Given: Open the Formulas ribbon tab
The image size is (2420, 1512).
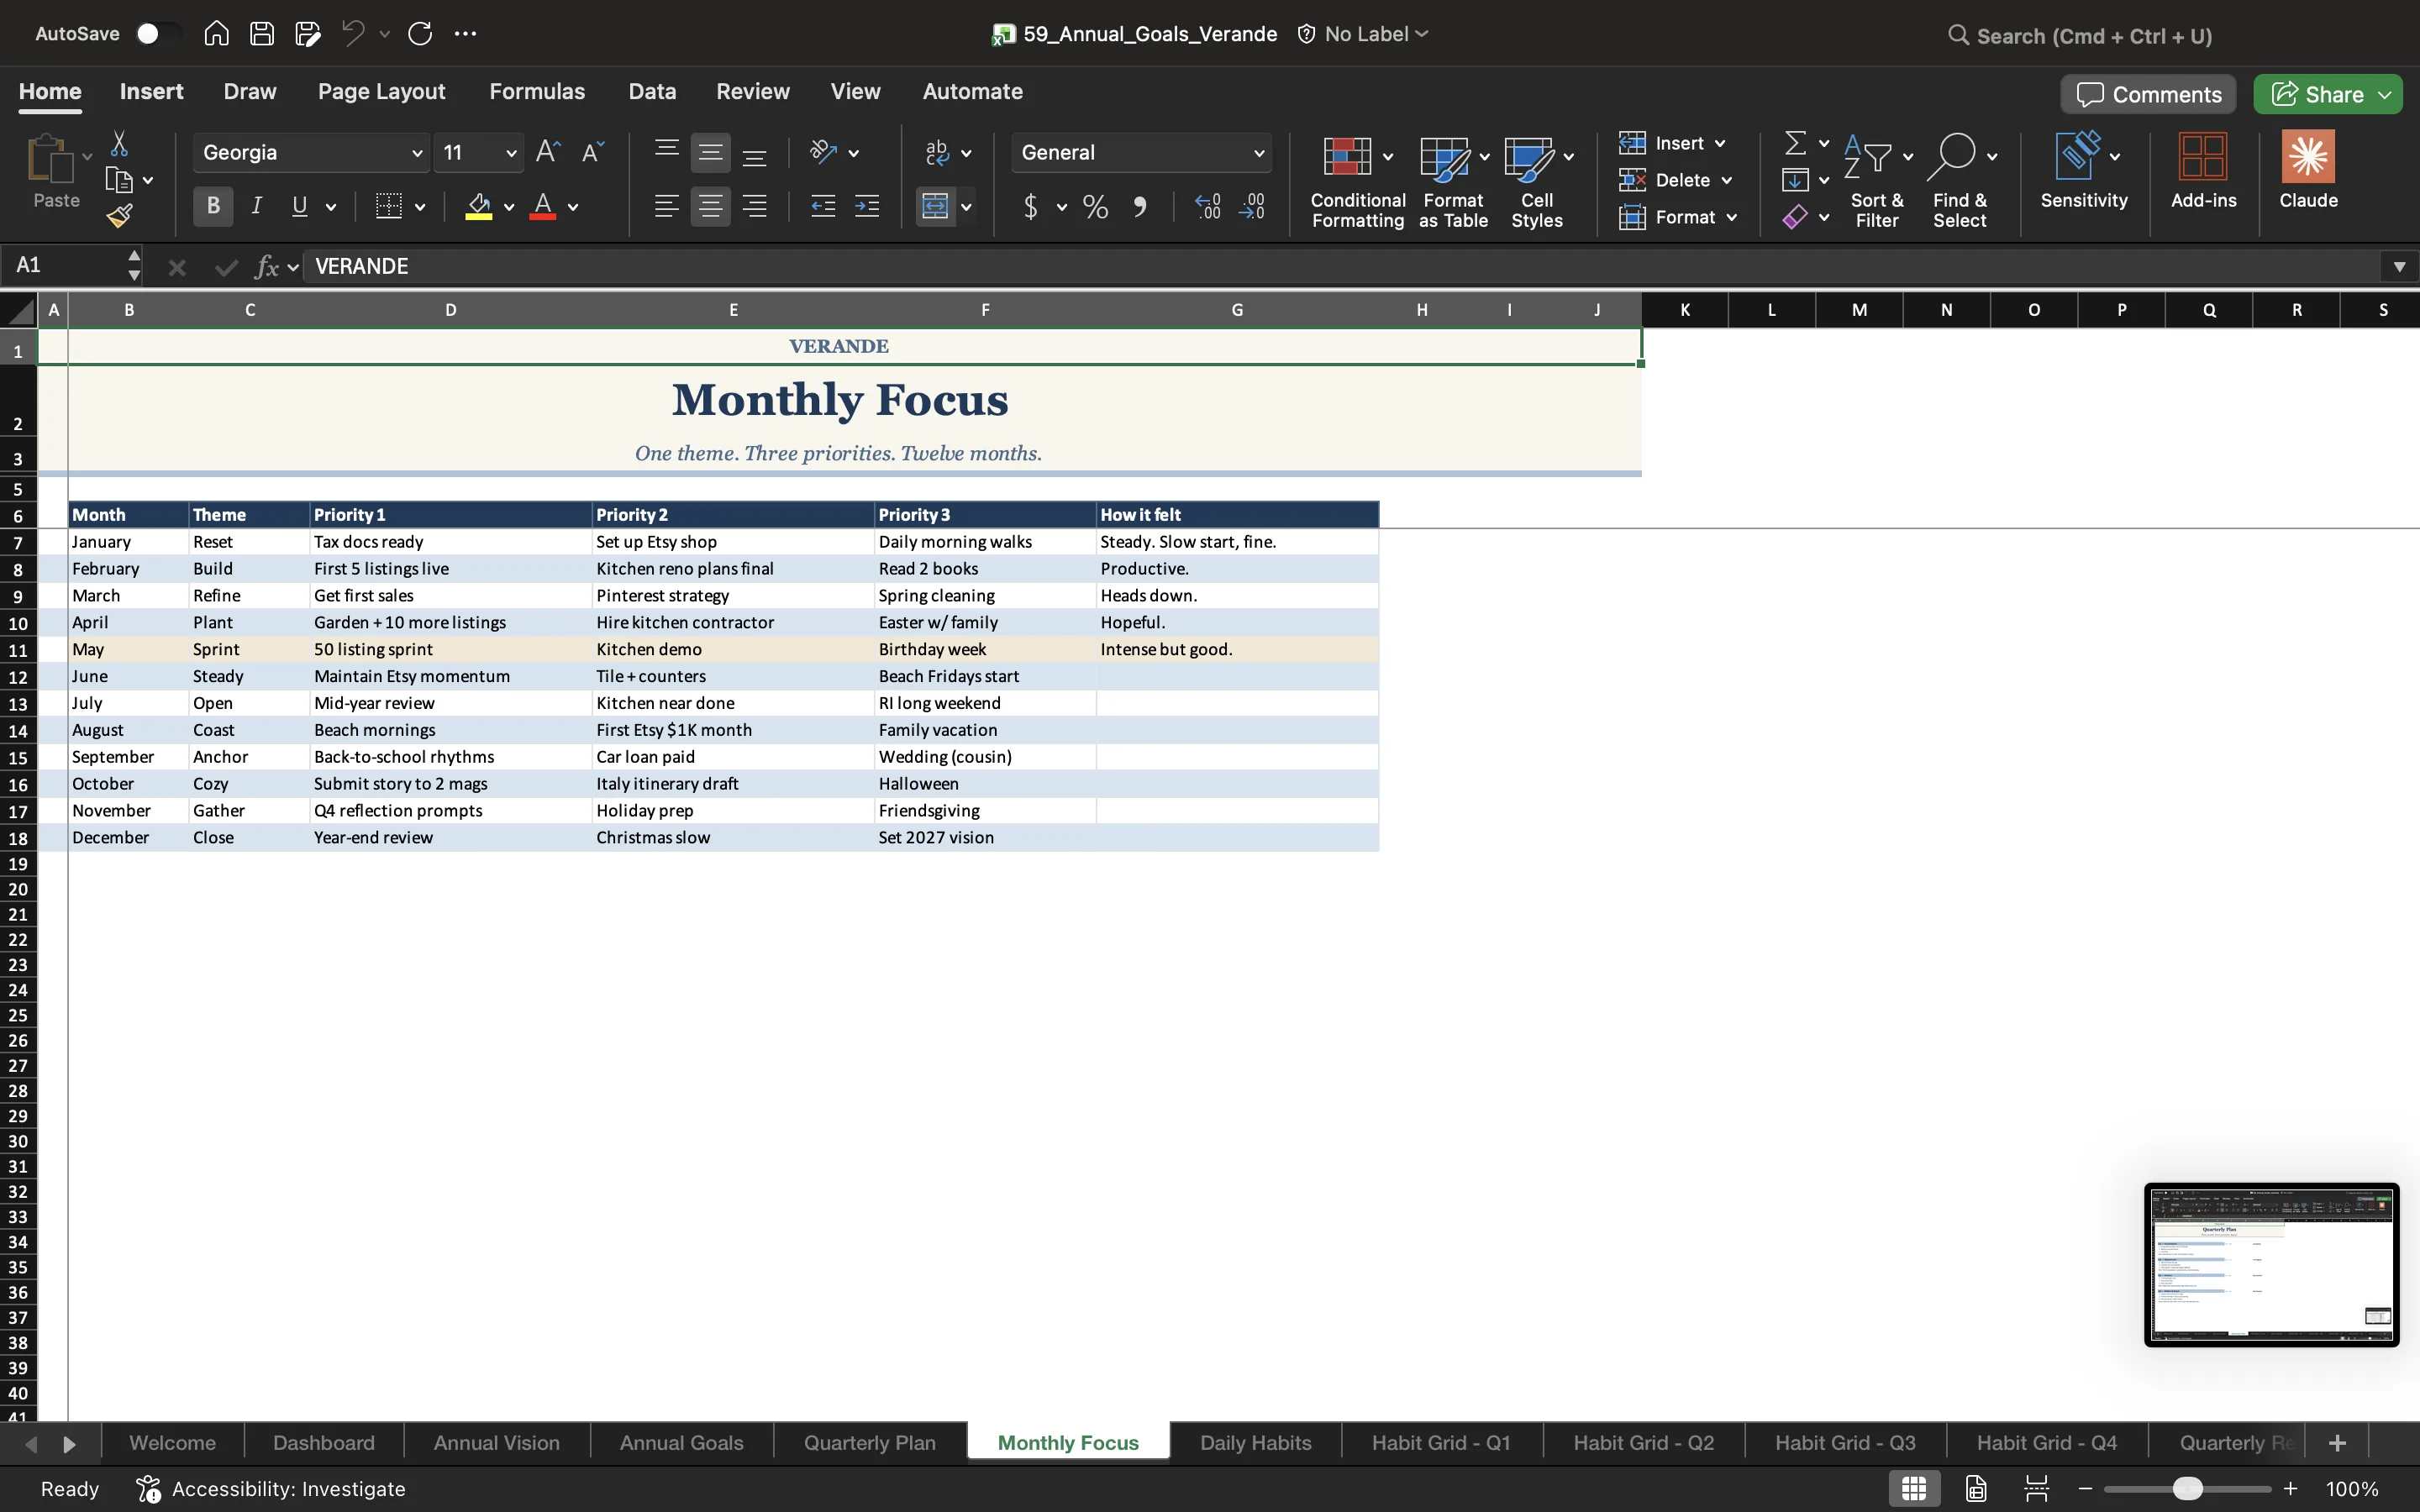Looking at the screenshot, I should click(537, 91).
